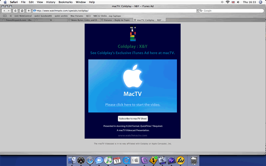Open the purple waveform app in Dock
The height and width of the screenshot is (166, 266).
171,160
